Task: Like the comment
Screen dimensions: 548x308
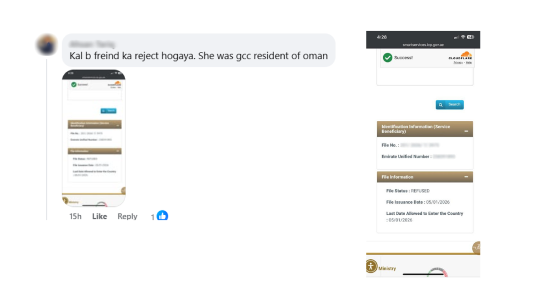Action: [100, 217]
